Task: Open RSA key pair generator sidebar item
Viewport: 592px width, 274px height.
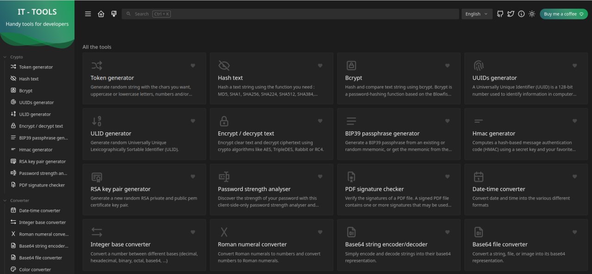Action: (x=42, y=162)
